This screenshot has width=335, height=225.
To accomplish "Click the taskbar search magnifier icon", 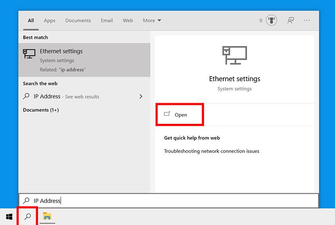I will [x=28, y=216].
